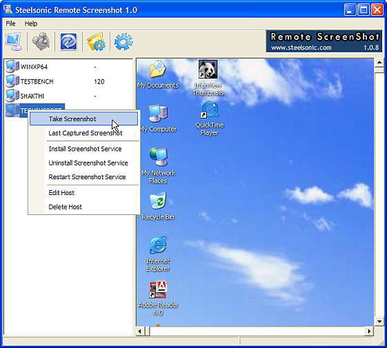Click the Adobe Reader 6.0 icon
The image size is (387, 348).
[158, 289]
